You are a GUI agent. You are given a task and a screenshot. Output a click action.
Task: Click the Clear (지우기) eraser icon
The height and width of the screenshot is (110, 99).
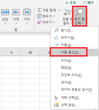pyautogui.click(x=39, y=22)
